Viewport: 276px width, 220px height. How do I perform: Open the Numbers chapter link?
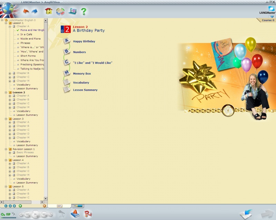pyautogui.click(x=80, y=52)
